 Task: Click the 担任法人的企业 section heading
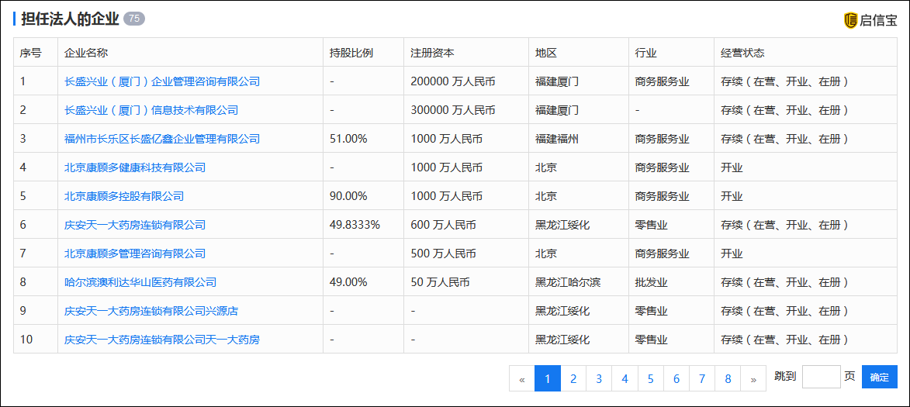coord(70,19)
